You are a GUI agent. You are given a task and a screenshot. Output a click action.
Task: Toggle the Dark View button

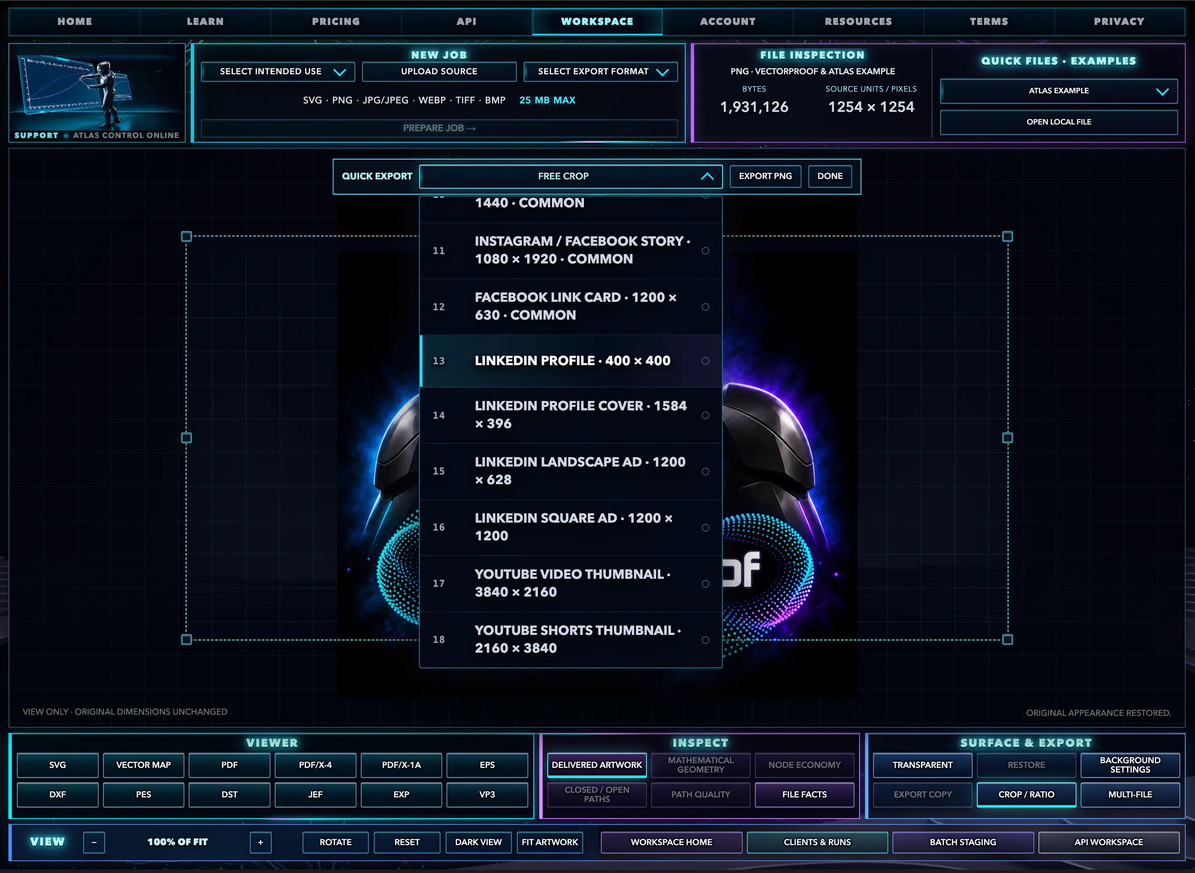(478, 842)
